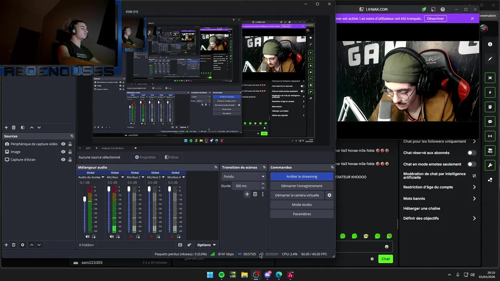Click Mode studio button
This screenshot has height=281, width=500.
tap(302, 205)
